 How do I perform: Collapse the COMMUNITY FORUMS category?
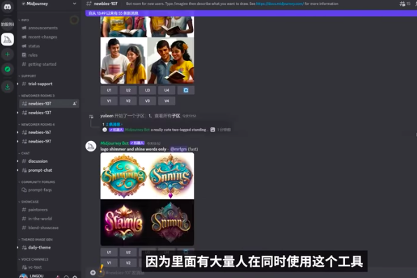(x=36, y=182)
